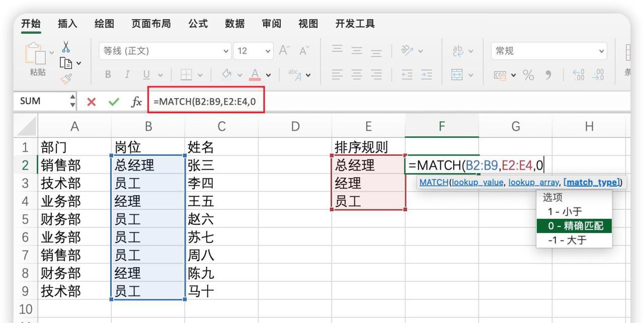Open the 页面布局 ribbon tab
Viewport: 644px width, 323px height.
[x=151, y=24]
